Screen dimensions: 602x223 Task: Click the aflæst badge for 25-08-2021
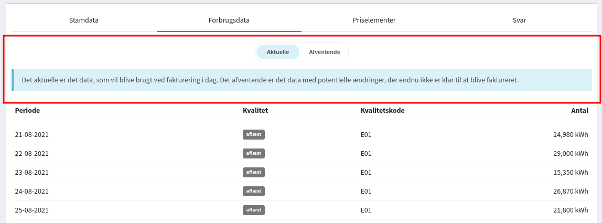254,210
